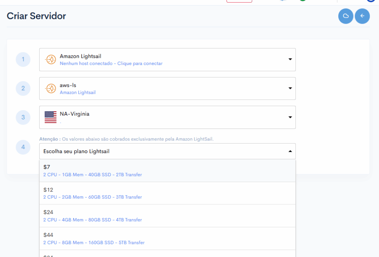
Task: Click the Amazon Lightsail provider logo
Action: click(x=50, y=59)
